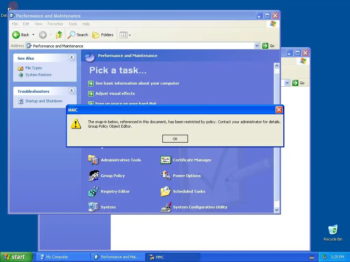The image size is (350, 262).
Task: Click the taskbar keyboard icon
Action: click(312, 257)
